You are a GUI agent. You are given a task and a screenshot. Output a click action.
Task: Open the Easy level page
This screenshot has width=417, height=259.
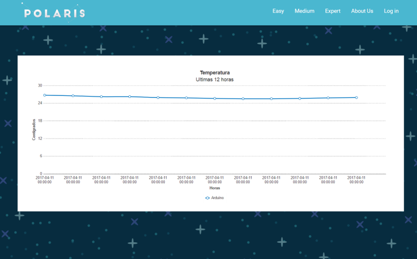point(278,11)
